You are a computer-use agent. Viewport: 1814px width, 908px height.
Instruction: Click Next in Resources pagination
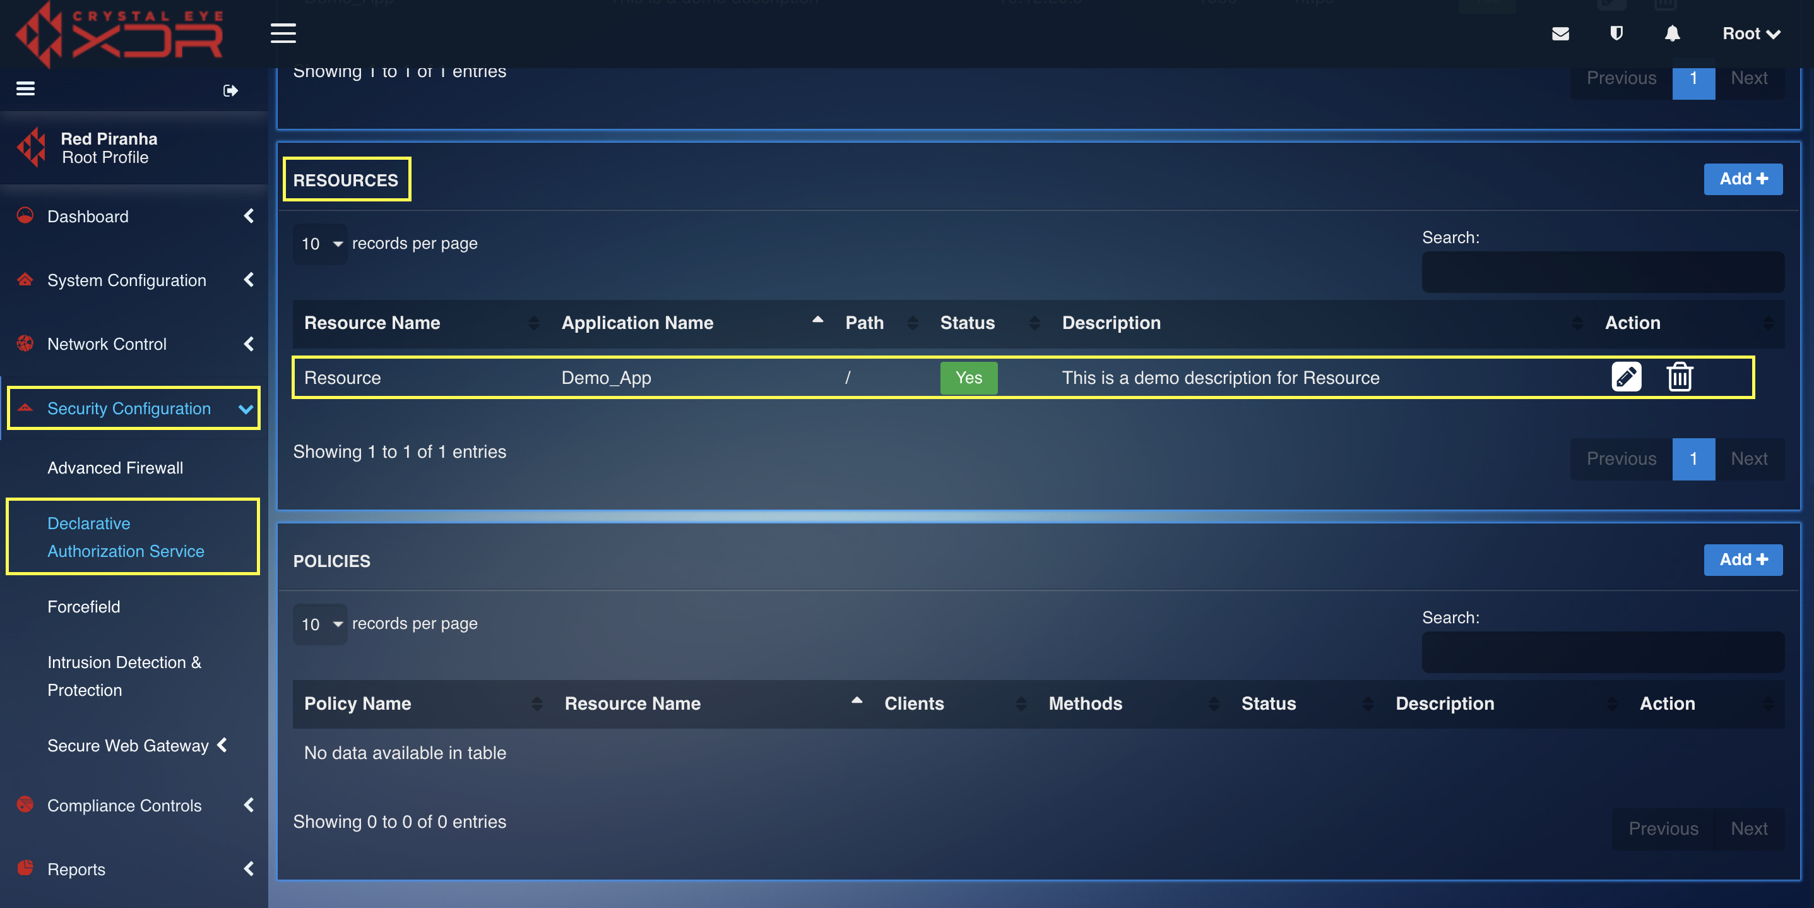tap(1748, 458)
